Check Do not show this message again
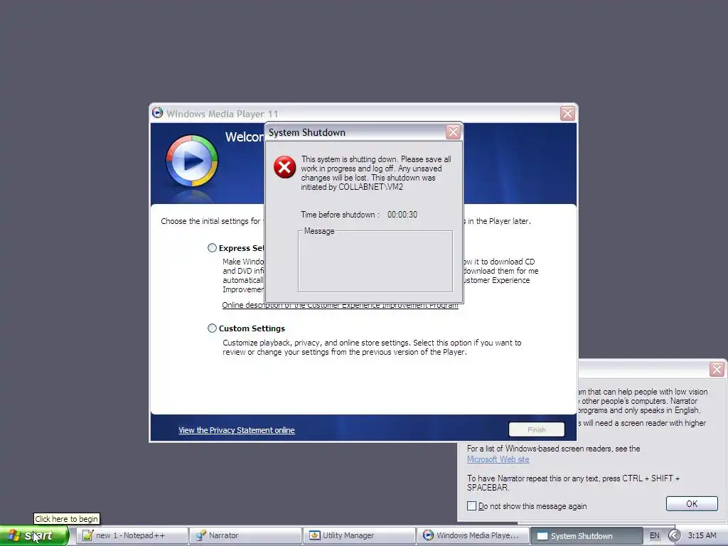This screenshot has width=728, height=546. pyautogui.click(x=472, y=505)
